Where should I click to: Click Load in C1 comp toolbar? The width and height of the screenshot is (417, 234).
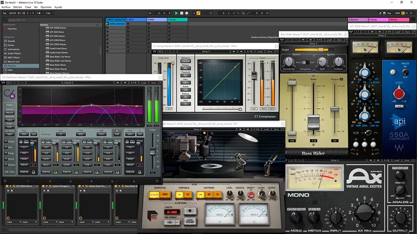point(260,51)
